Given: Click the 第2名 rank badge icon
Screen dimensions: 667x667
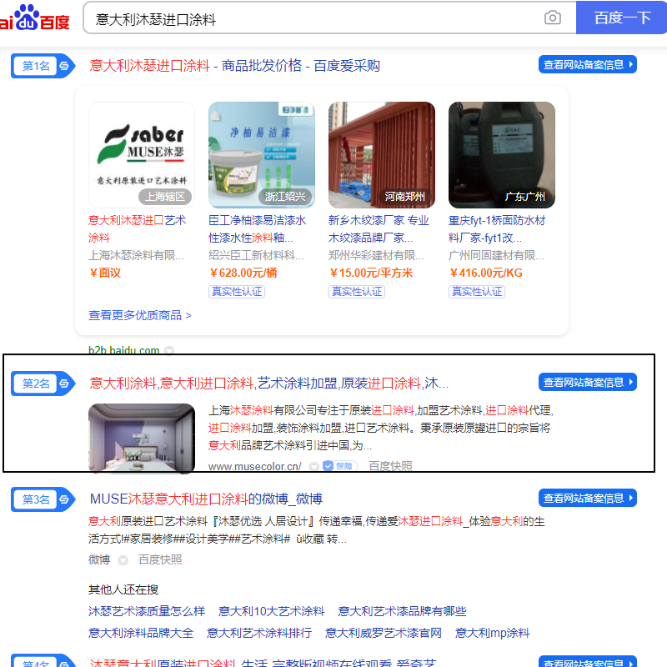Looking at the screenshot, I should point(43,384).
